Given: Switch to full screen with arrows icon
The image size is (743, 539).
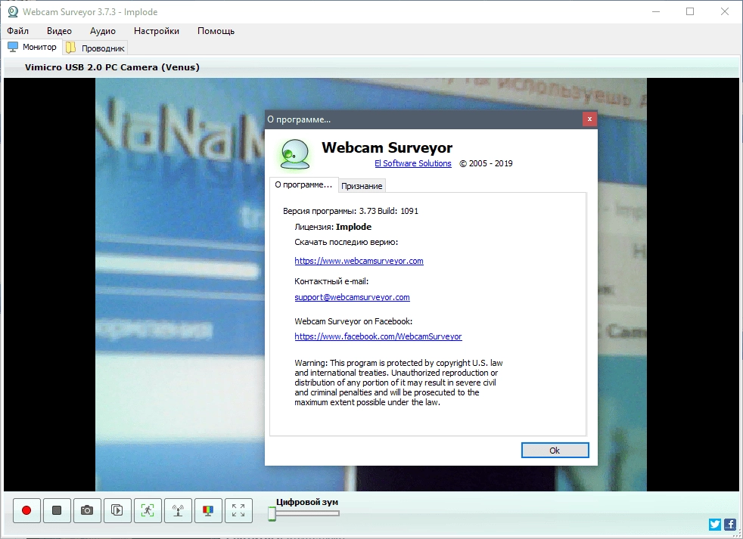Looking at the screenshot, I should tap(239, 510).
